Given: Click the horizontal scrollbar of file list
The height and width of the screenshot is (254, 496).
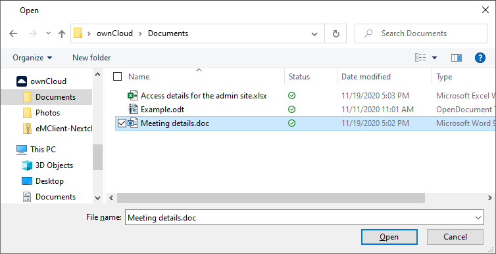Looking at the screenshot, I should tap(271, 198).
